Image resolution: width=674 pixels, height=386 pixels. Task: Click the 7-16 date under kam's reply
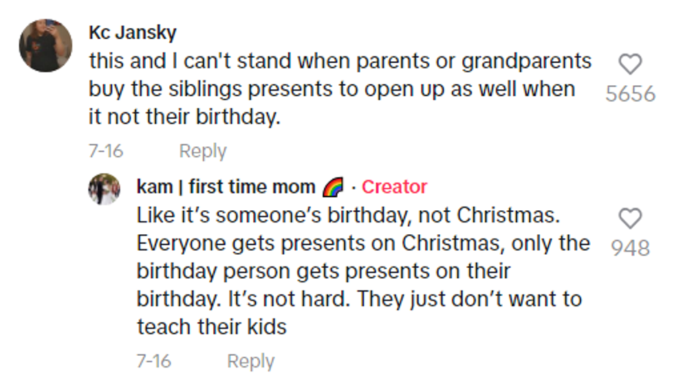pyautogui.click(x=154, y=361)
